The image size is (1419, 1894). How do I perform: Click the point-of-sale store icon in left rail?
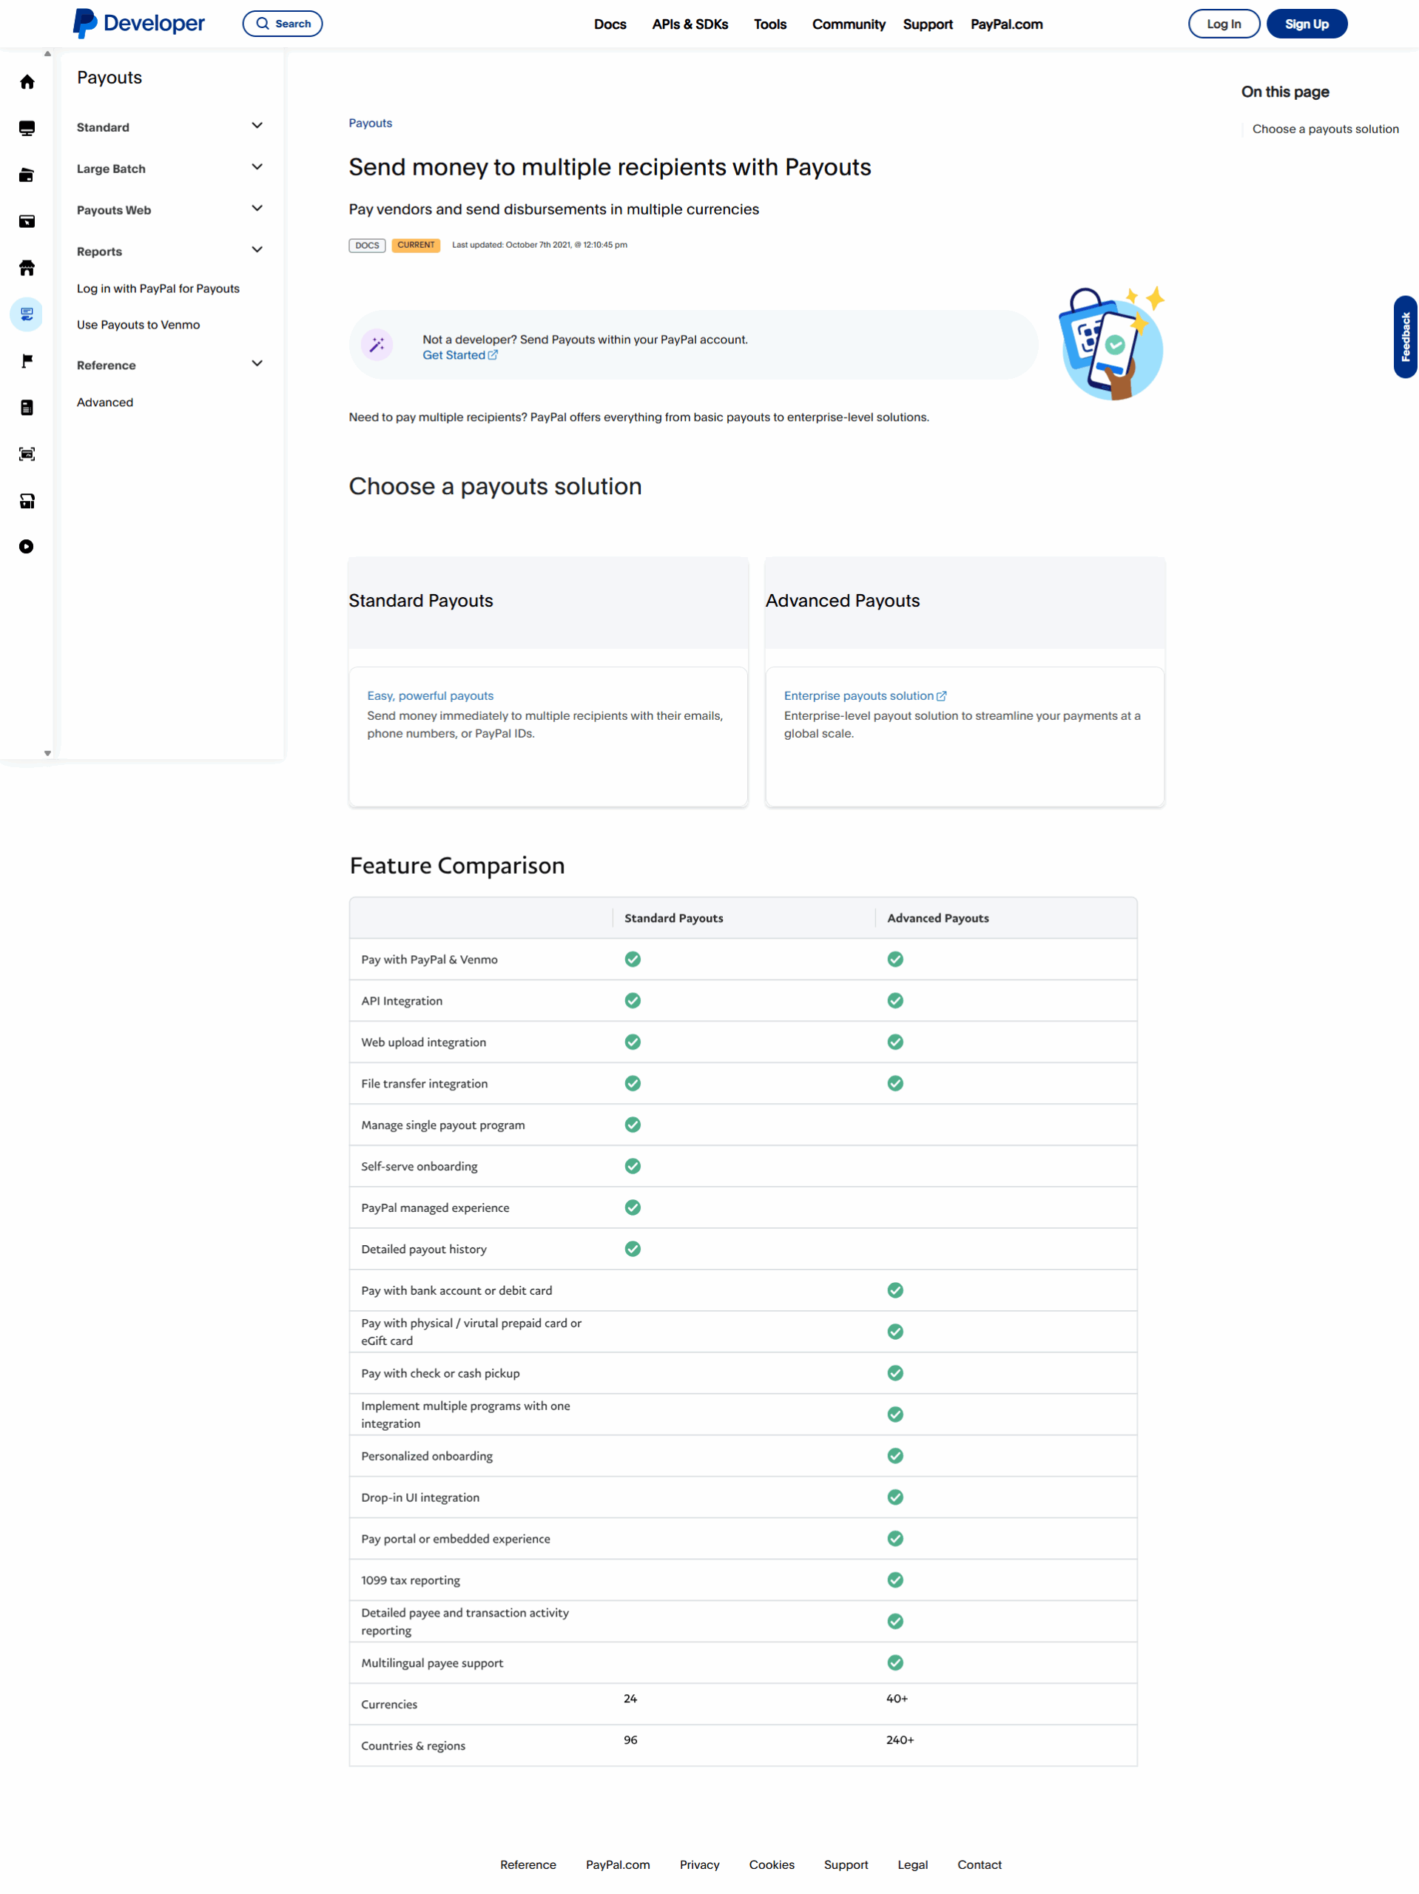click(x=27, y=501)
